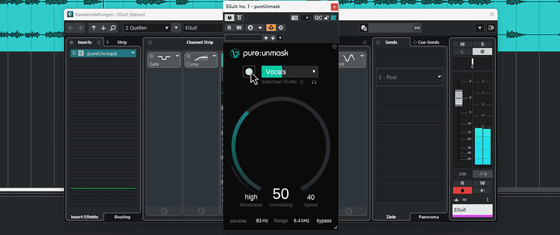Open the dropdown beside the camera icon
Screen dimensions: 560x235
coord(306,17)
